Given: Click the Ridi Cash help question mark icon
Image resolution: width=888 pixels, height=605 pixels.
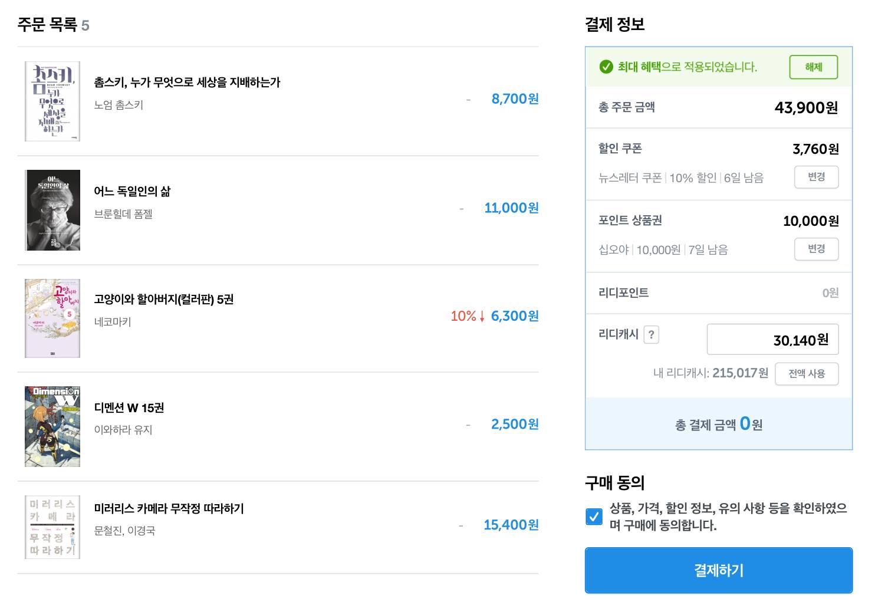Looking at the screenshot, I should coord(651,335).
